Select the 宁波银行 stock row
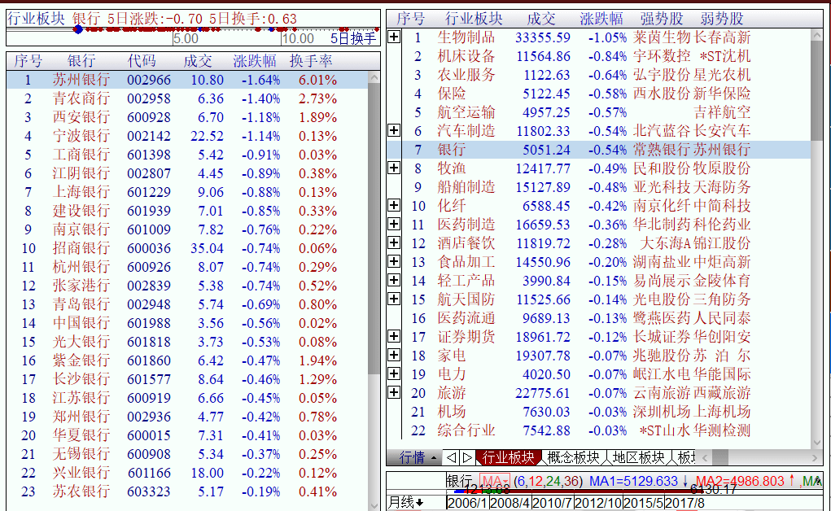Screen dimensions: 831x511 (x=186, y=136)
